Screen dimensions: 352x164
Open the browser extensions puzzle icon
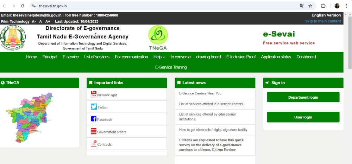point(323,6)
